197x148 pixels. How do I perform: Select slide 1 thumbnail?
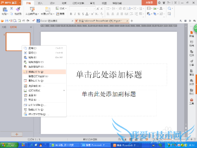pyautogui.click(x=18, y=41)
